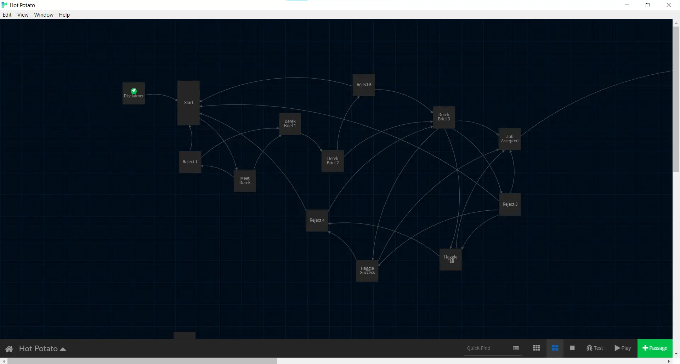Open the Job Accepted passage node
Screen dimensions: 680x364
click(x=510, y=138)
